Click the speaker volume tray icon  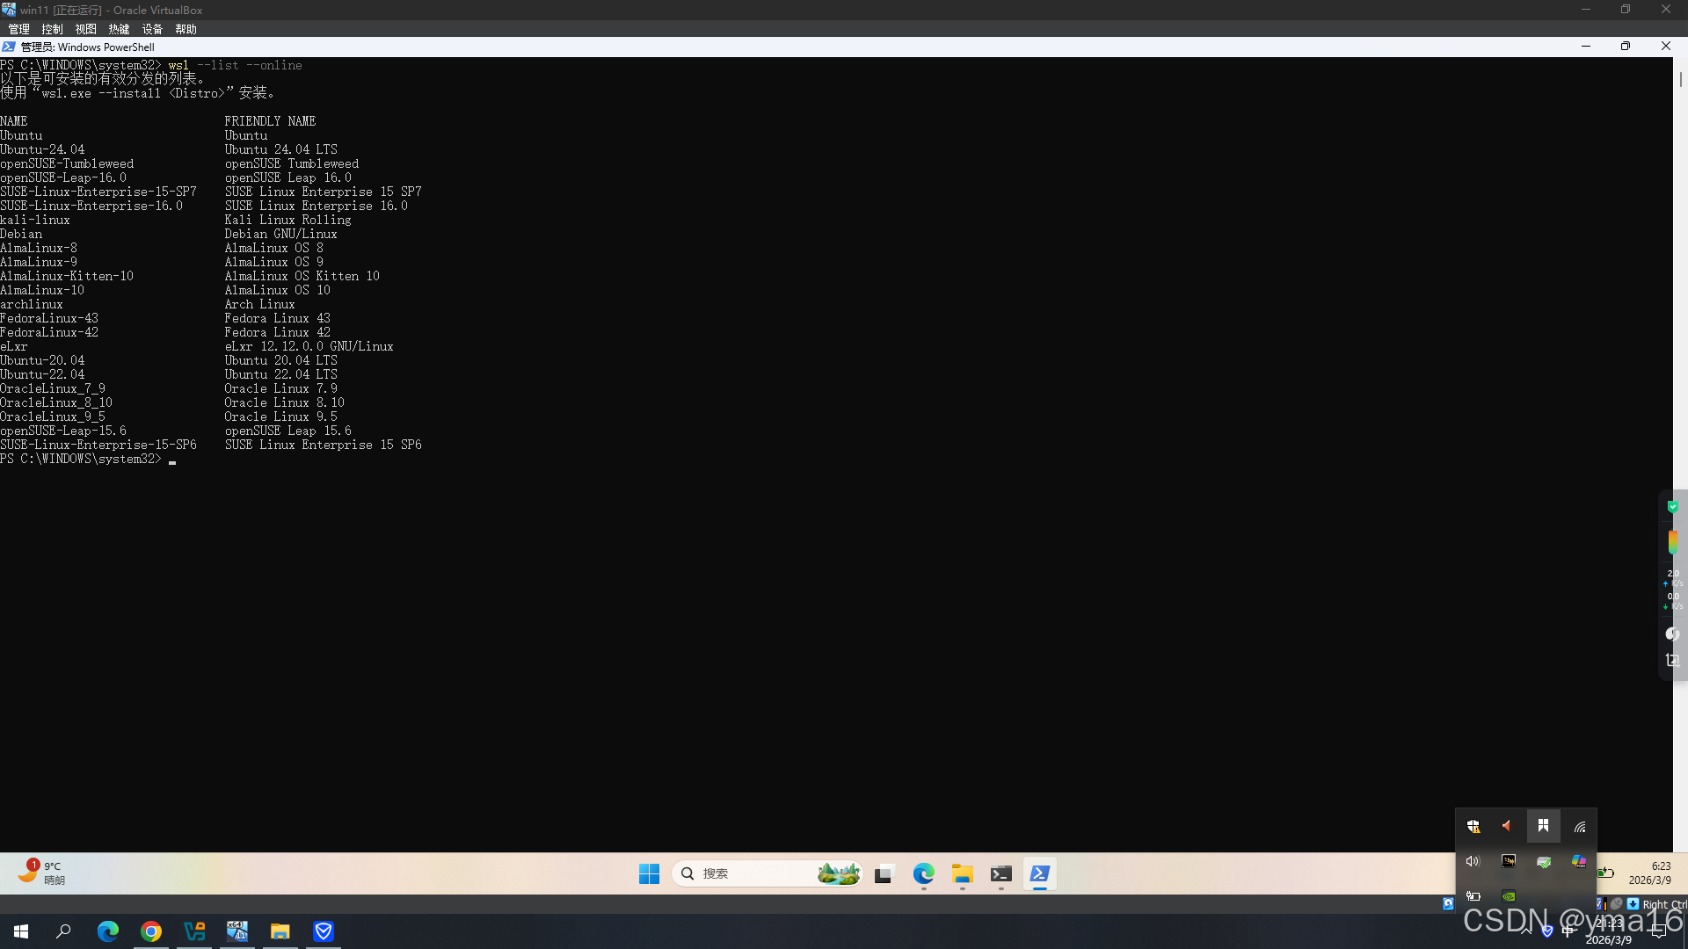1473,861
